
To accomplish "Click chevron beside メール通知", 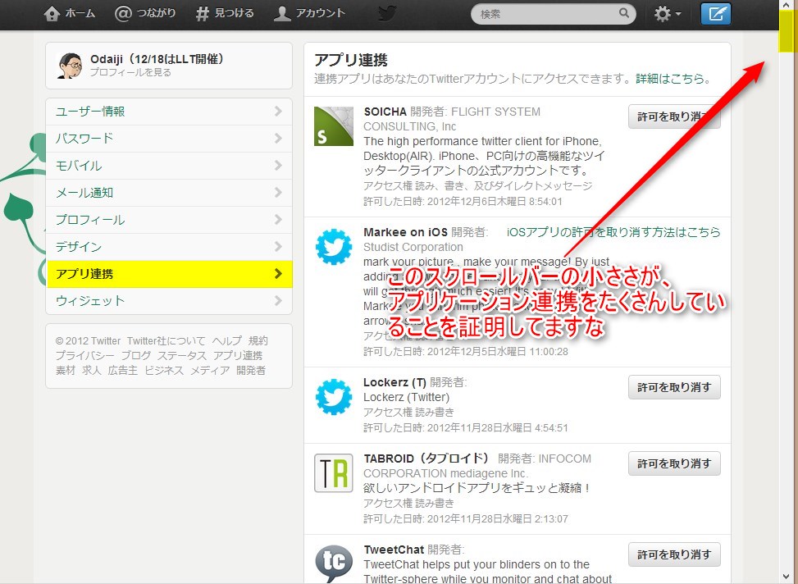I will (278, 192).
